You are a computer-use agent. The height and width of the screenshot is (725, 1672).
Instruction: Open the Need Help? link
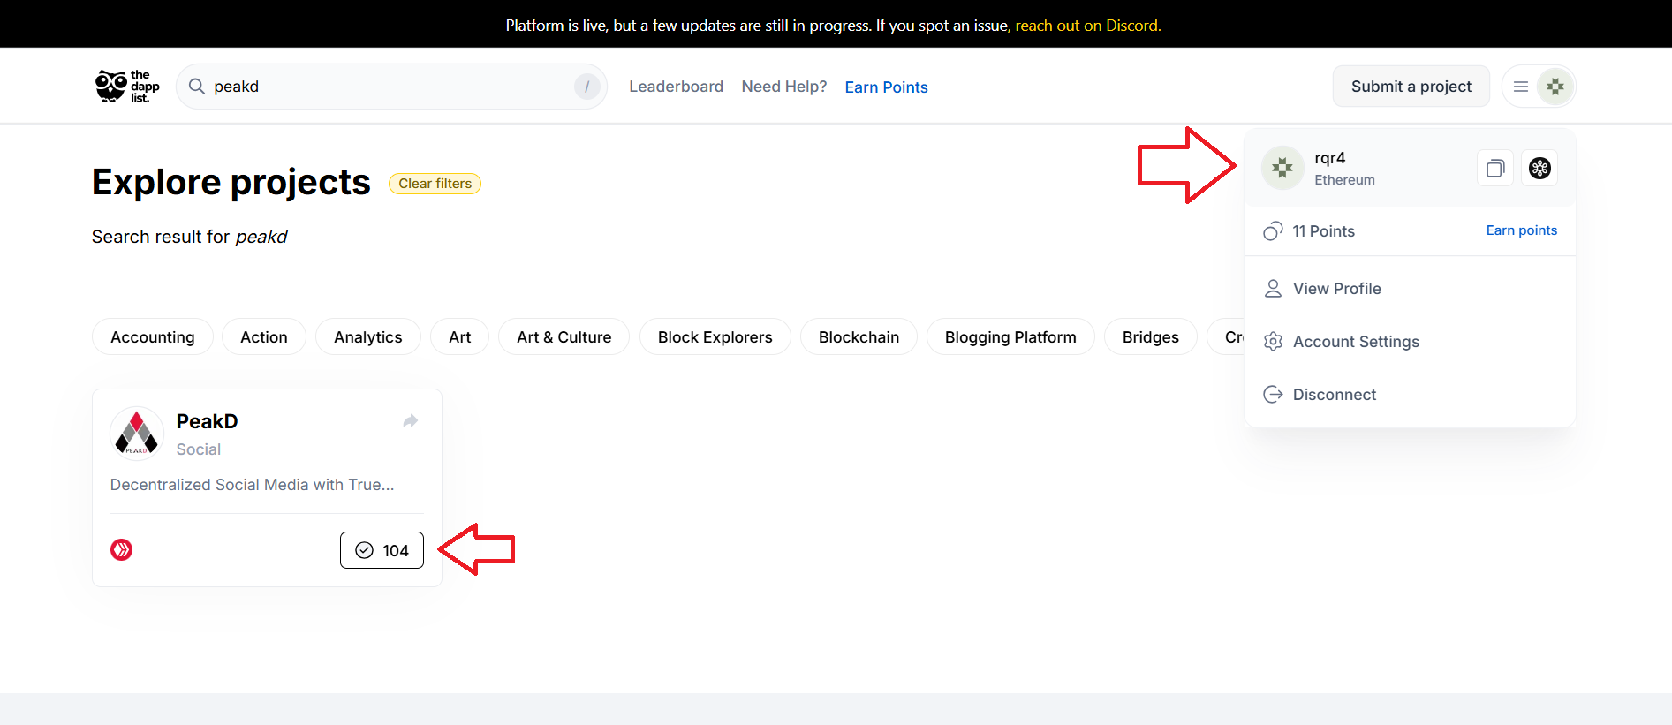[x=784, y=87]
